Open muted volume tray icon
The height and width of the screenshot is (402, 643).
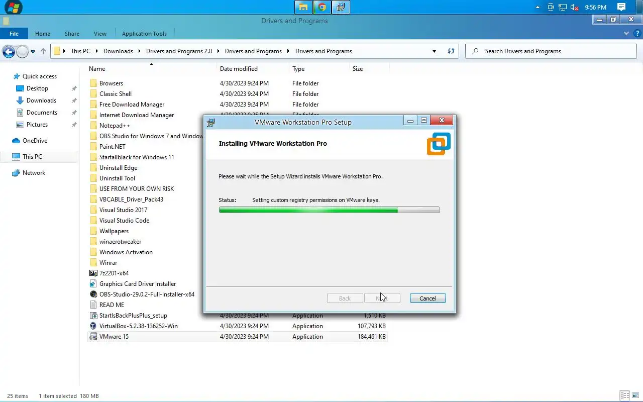coord(575,8)
